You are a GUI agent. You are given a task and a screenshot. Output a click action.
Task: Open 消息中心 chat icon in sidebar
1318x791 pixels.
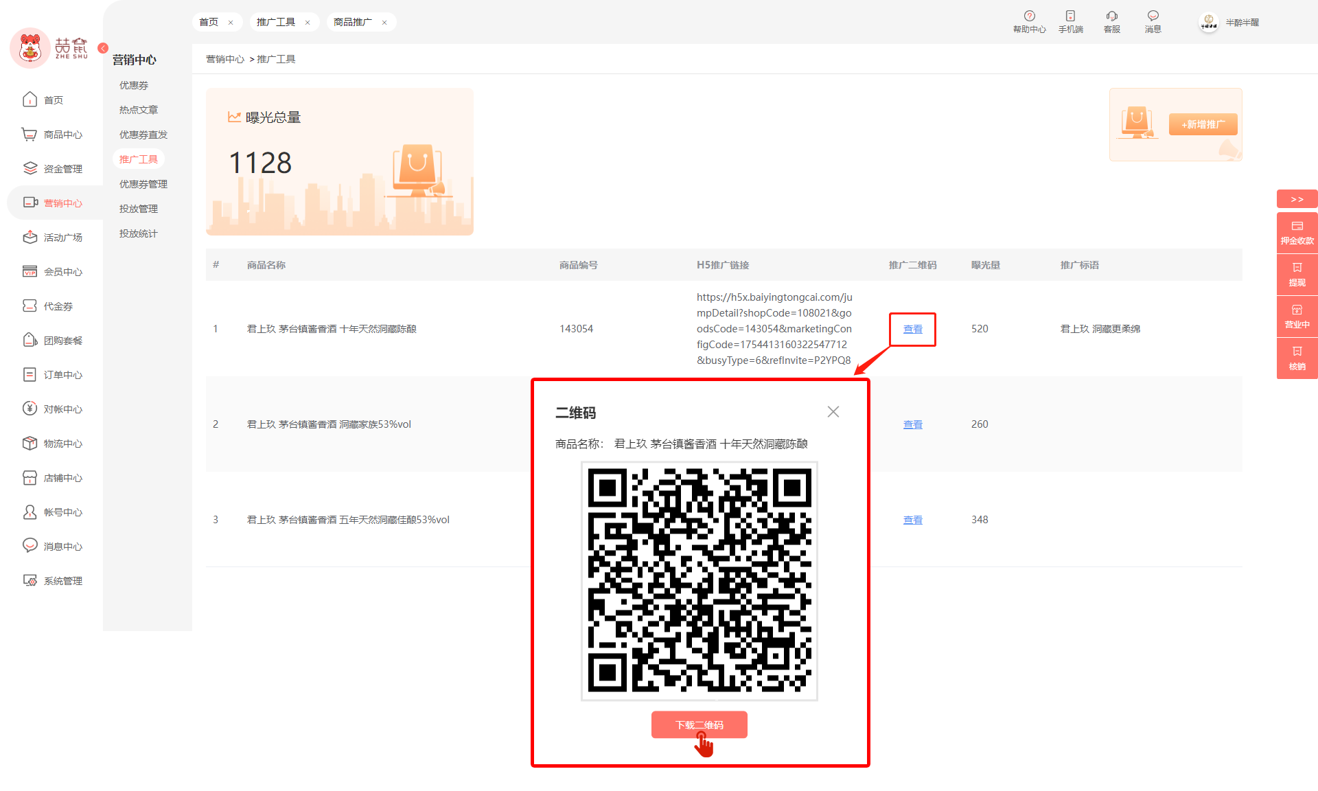click(x=30, y=546)
